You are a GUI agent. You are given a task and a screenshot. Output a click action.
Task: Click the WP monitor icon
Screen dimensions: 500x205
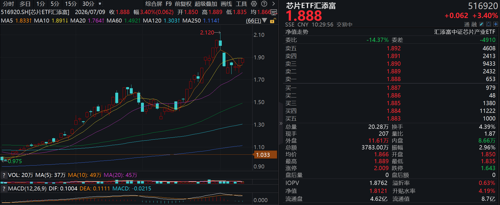[274, 12]
